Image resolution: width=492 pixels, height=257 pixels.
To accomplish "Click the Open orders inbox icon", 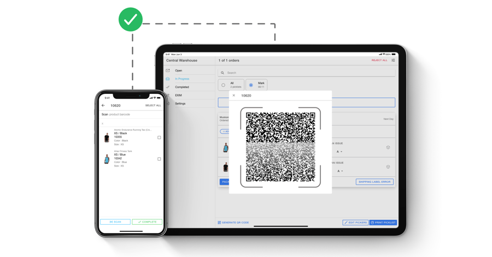I will 168,70.
